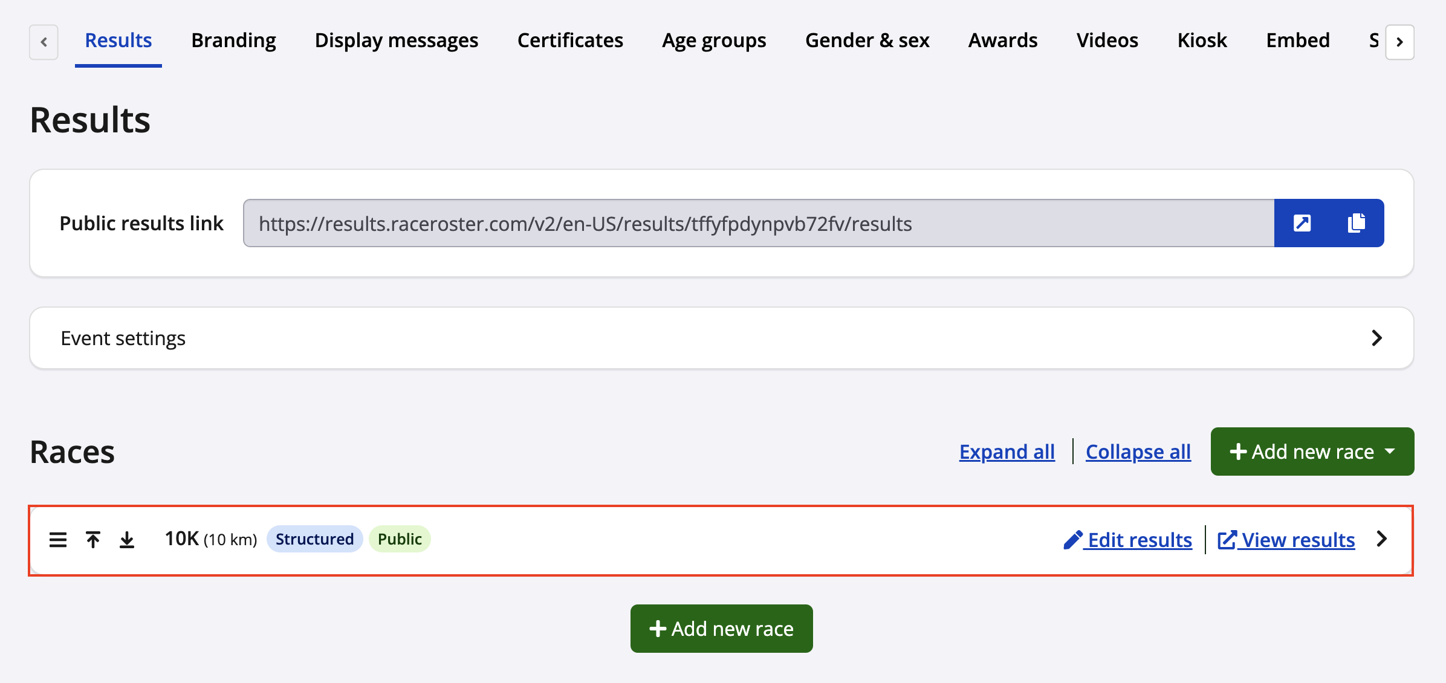Expand the 10K race row chevron
Image resolution: width=1446 pixels, height=683 pixels.
[1382, 539]
